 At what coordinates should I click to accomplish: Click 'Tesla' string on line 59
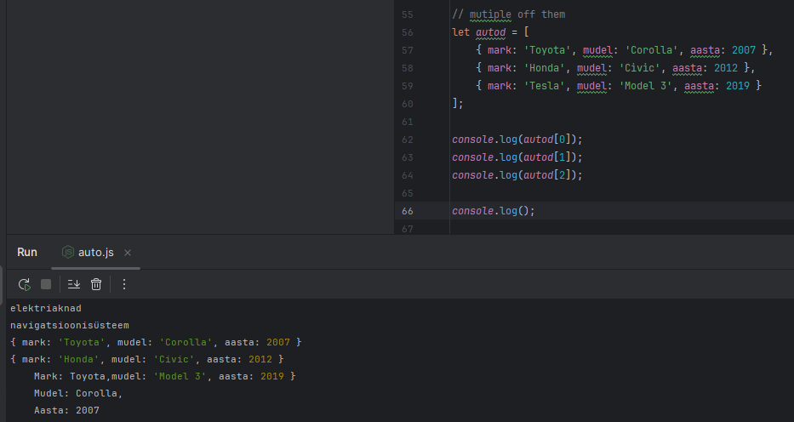pos(541,86)
